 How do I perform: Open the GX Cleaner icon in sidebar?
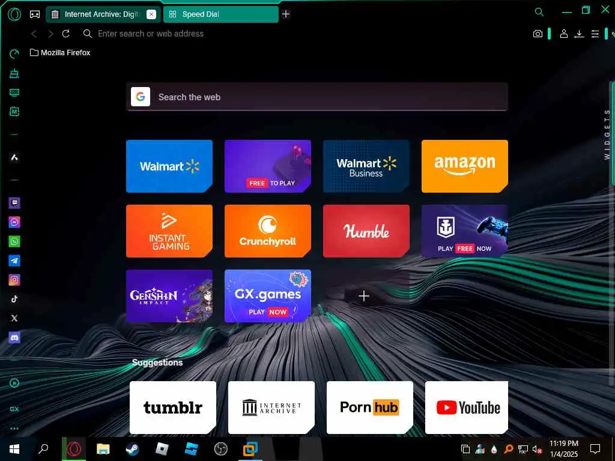(x=14, y=73)
